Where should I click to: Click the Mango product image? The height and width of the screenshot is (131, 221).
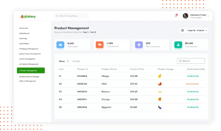click(160, 76)
